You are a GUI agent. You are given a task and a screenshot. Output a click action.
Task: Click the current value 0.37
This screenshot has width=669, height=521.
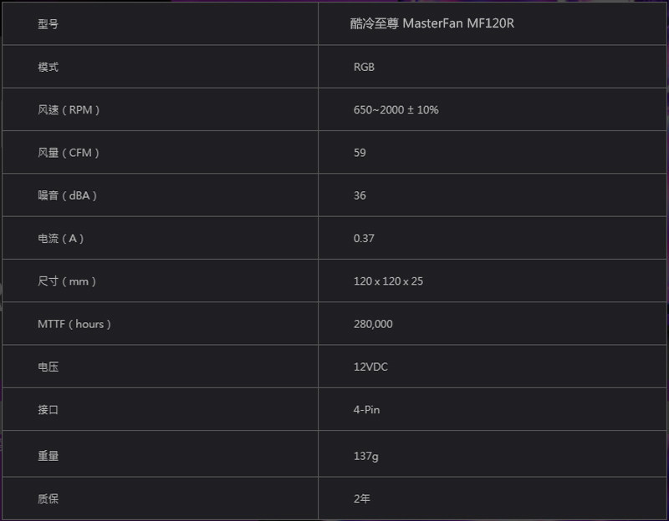click(364, 239)
